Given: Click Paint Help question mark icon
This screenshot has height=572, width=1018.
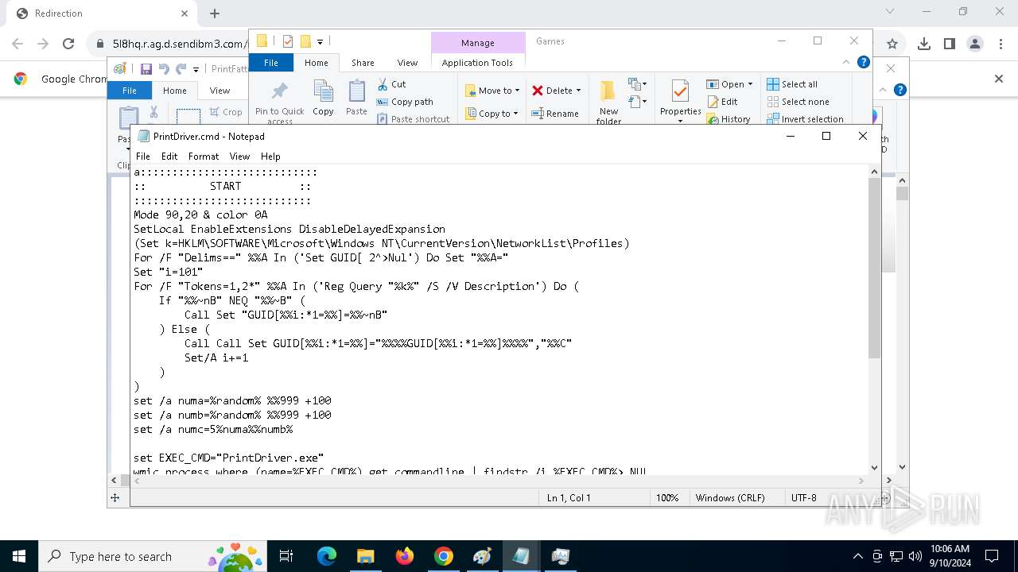Looking at the screenshot, I should click(x=900, y=90).
